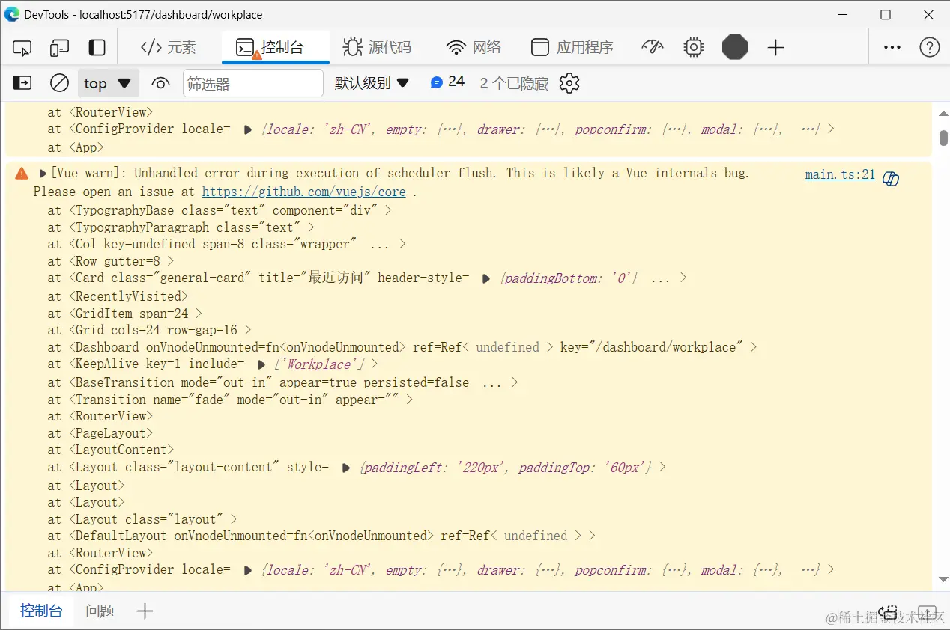The height and width of the screenshot is (630, 950).
Task: Click the DefaultLayout onVnodeUnmounted line
Action: pos(322,536)
